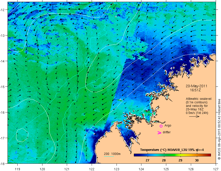Screen dimensions: 221x171
Task: Click the red end of the color bar
Action: tap(210, 155)
